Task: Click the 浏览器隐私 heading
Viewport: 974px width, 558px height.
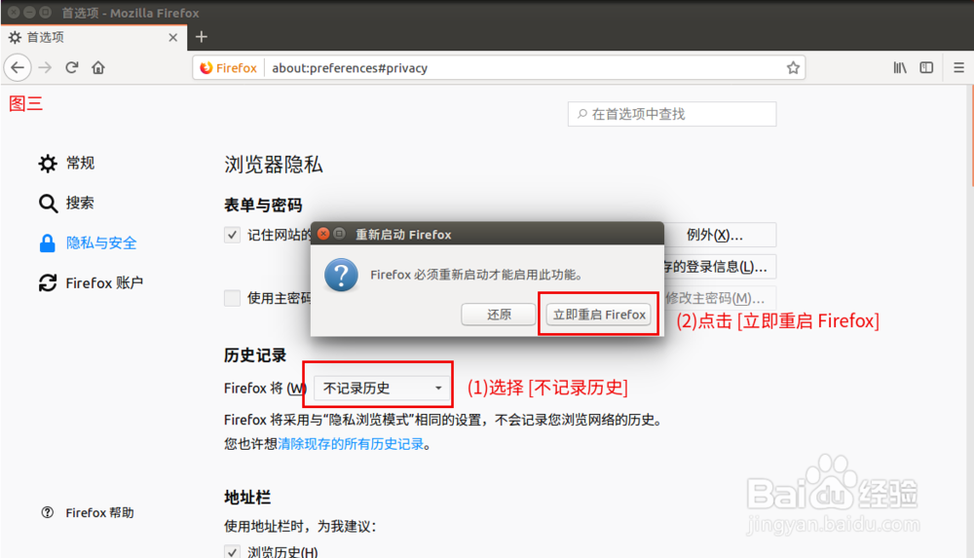Action: coord(274,165)
